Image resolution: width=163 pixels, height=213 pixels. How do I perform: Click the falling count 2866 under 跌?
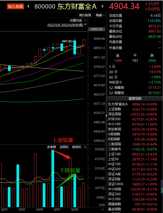click(152, 60)
